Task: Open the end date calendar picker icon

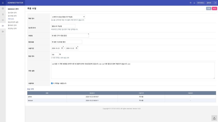Action: pos(77,48)
